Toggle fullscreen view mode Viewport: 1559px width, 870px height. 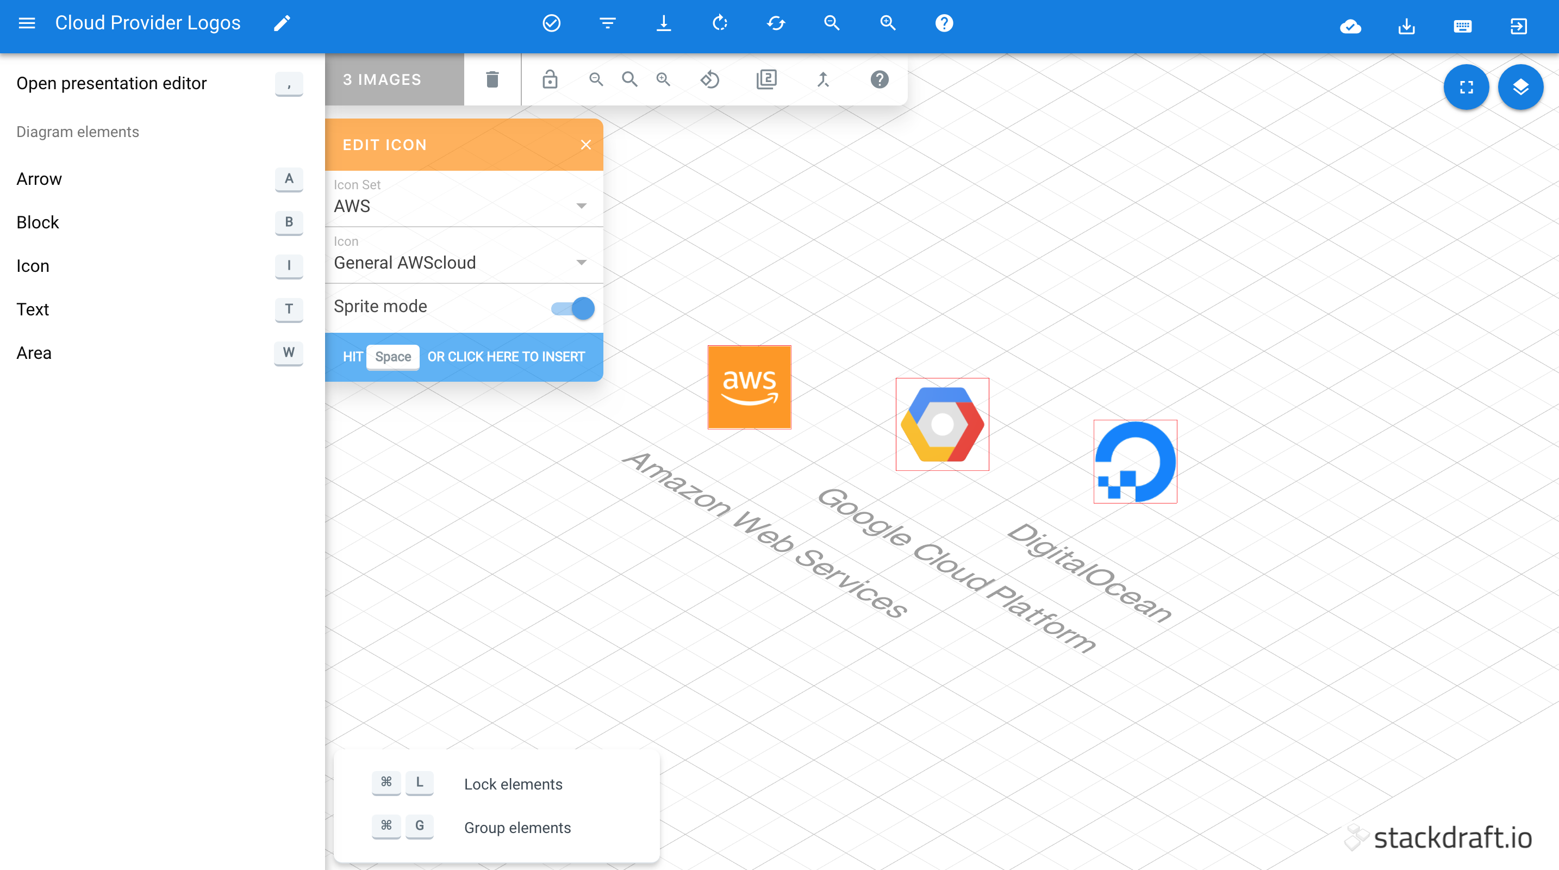(1467, 86)
